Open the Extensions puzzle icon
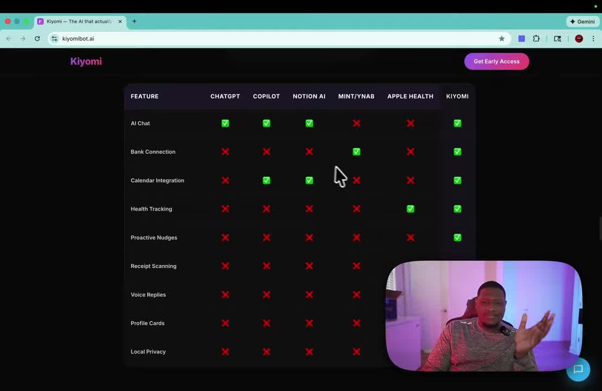Viewport: 602px width, 391px height. click(x=536, y=39)
